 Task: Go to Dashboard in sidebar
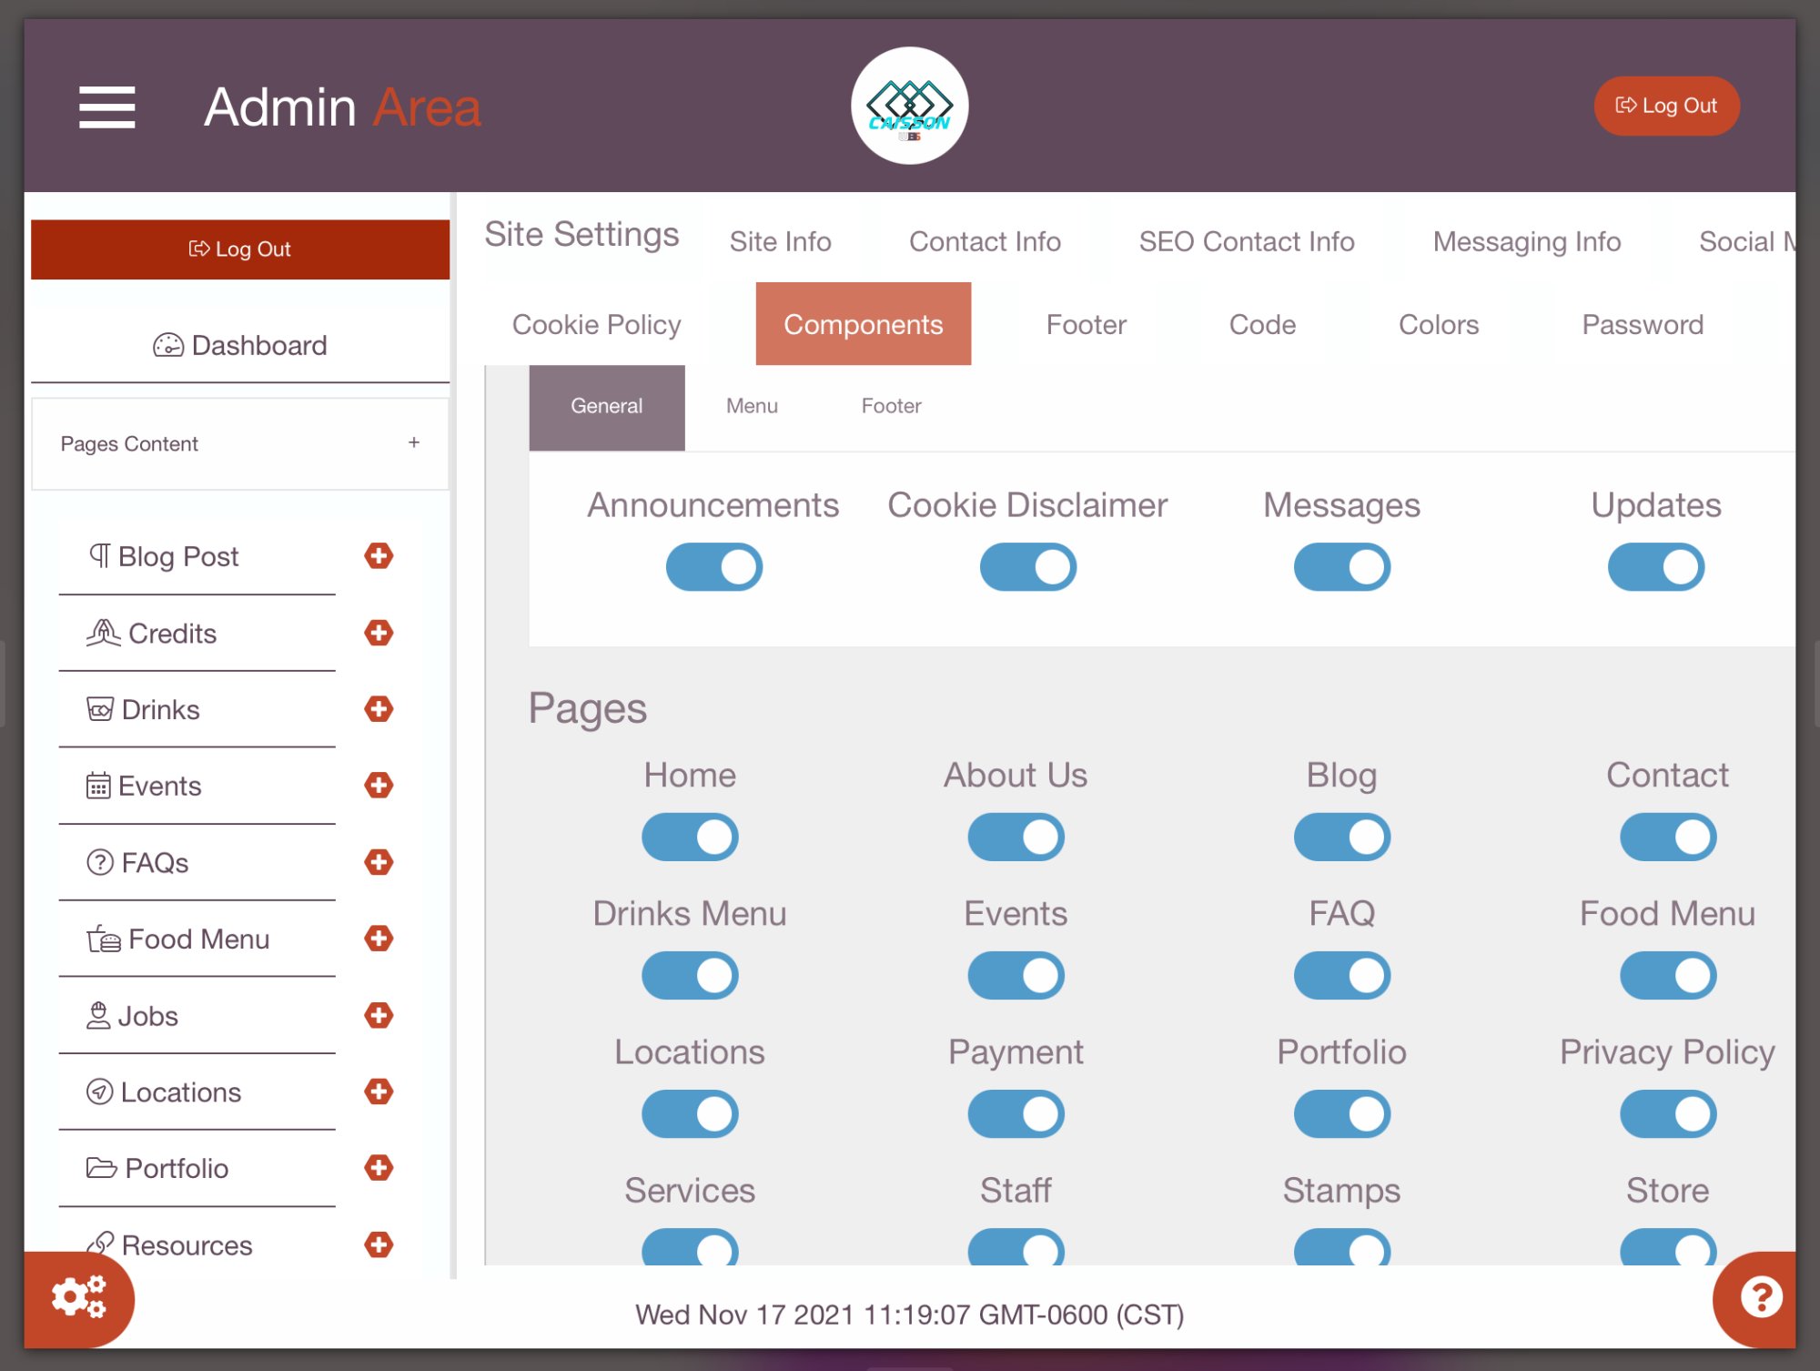click(x=240, y=345)
